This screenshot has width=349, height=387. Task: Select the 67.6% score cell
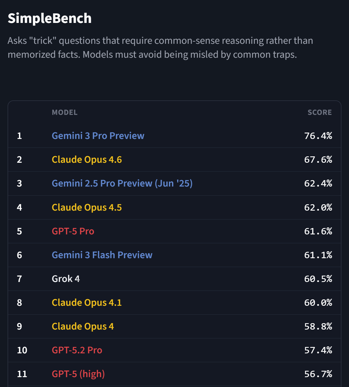click(x=318, y=160)
